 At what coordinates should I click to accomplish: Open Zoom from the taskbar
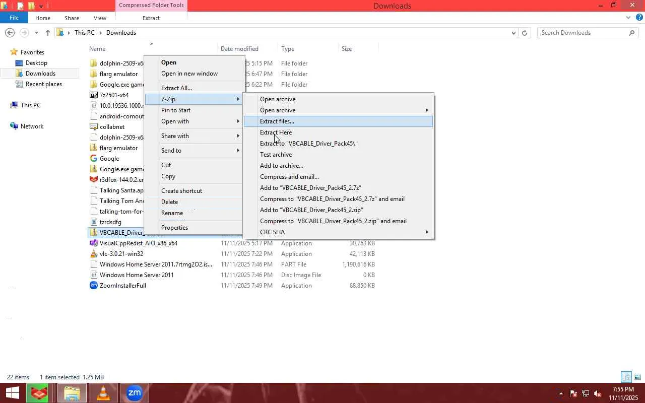click(x=135, y=393)
